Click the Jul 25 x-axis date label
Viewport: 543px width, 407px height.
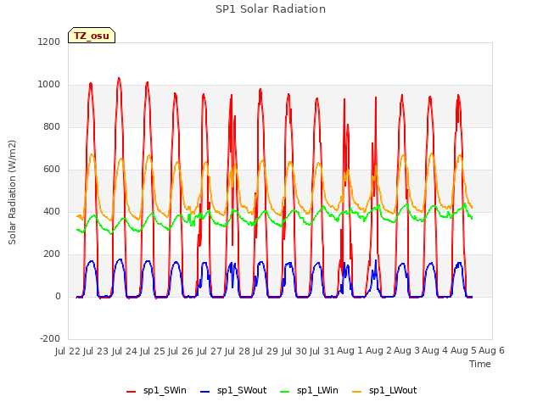pyautogui.click(x=153, y=351)
